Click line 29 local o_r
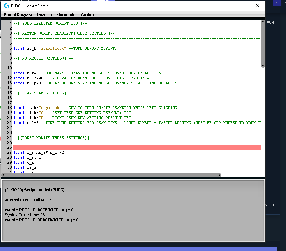Screen dimensions: 286x251 coord(23,162)
